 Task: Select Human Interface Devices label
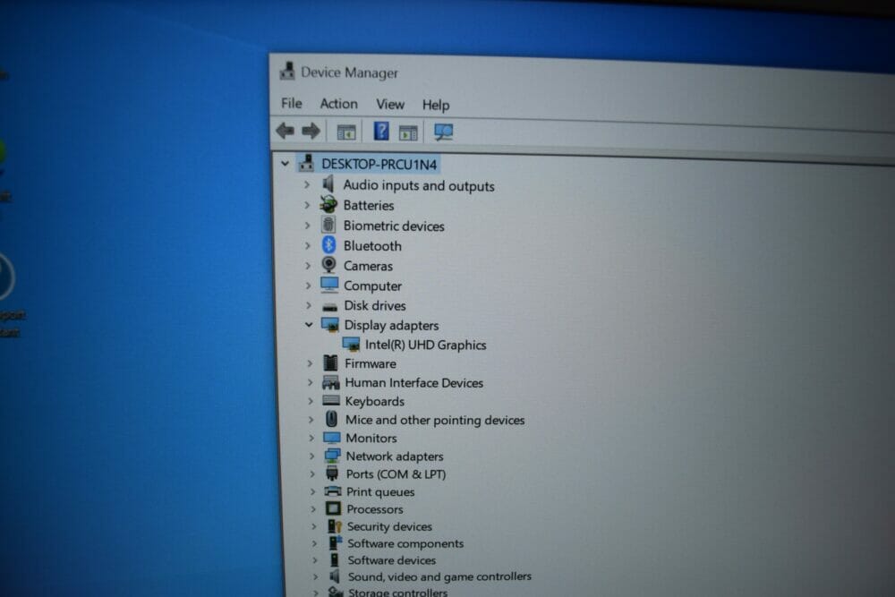point(413,383)
